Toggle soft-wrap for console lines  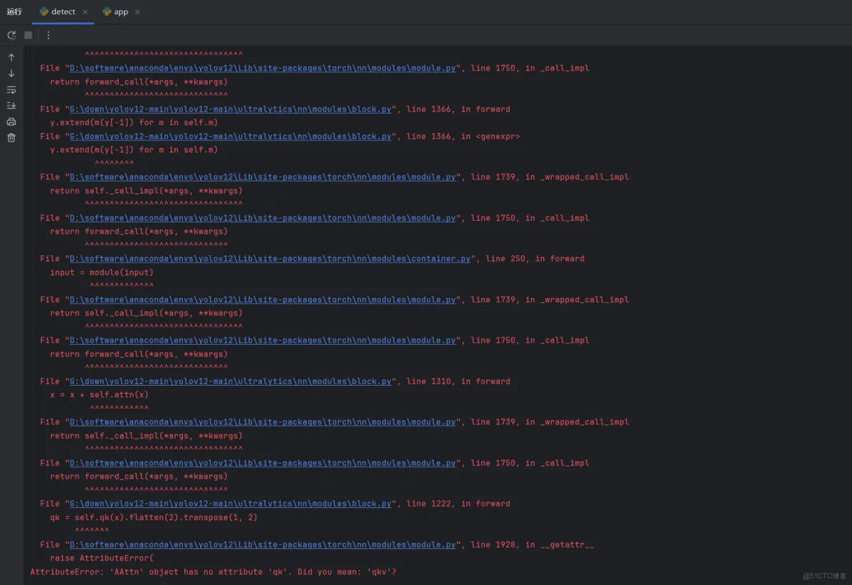click(12, 90)
